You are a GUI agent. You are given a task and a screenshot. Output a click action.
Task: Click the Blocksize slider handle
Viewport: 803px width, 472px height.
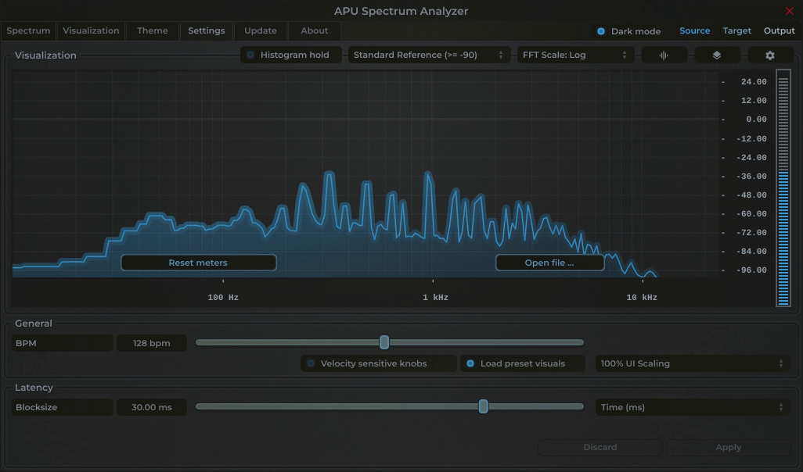(x=483, y=406)
